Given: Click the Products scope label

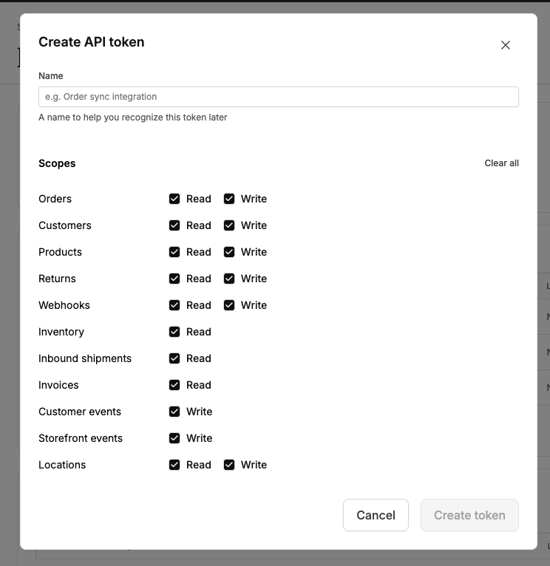Looking at the screenshot, I should (x=61, y=252).
